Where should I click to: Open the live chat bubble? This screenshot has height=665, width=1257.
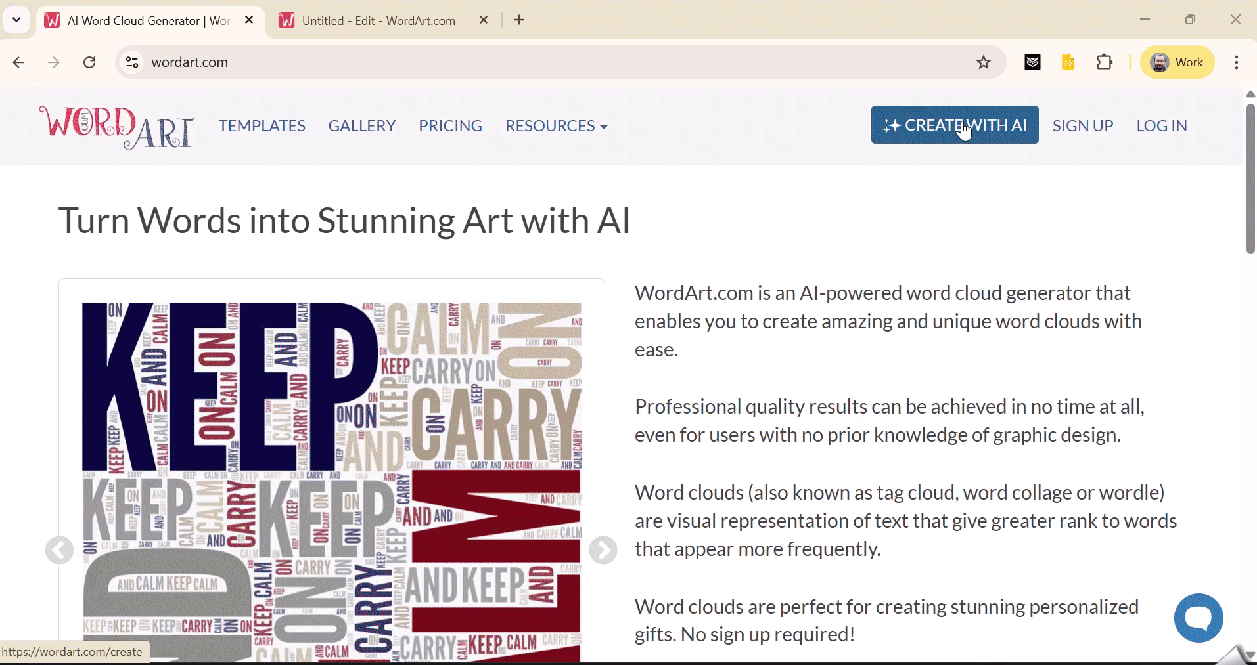tap(1198, 618)
